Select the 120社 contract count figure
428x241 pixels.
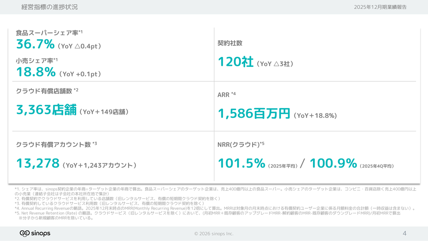click(x=235, y=62)
